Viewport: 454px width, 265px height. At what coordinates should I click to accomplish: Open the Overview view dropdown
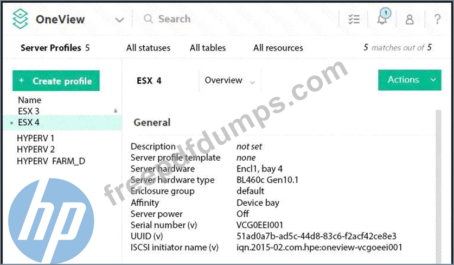click(230, 80)
